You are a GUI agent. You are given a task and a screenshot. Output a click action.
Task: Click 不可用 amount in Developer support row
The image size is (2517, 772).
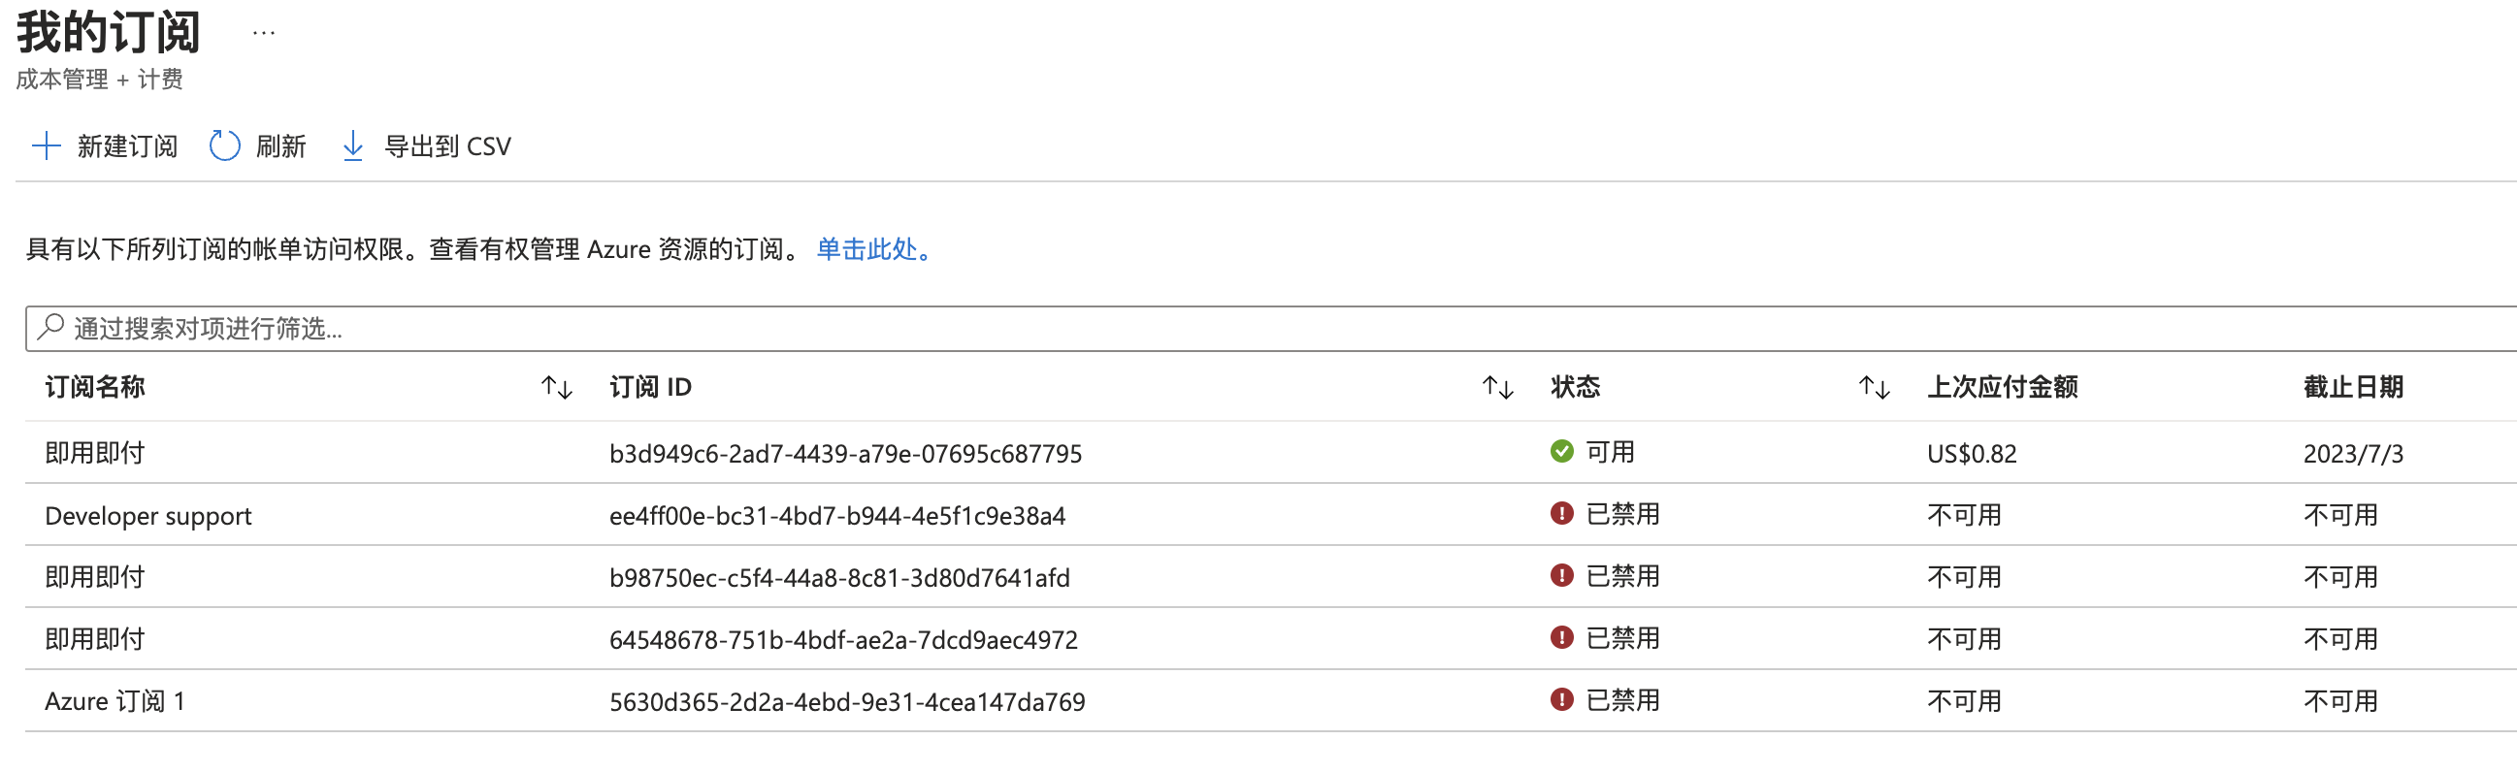point(1964,515)
